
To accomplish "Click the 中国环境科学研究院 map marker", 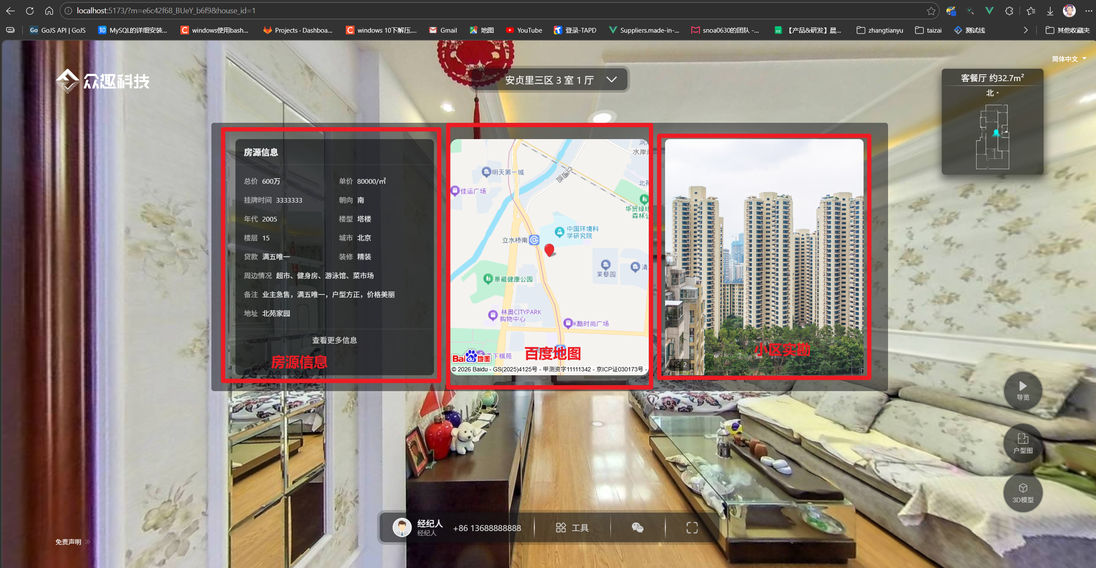I will 559,232.
